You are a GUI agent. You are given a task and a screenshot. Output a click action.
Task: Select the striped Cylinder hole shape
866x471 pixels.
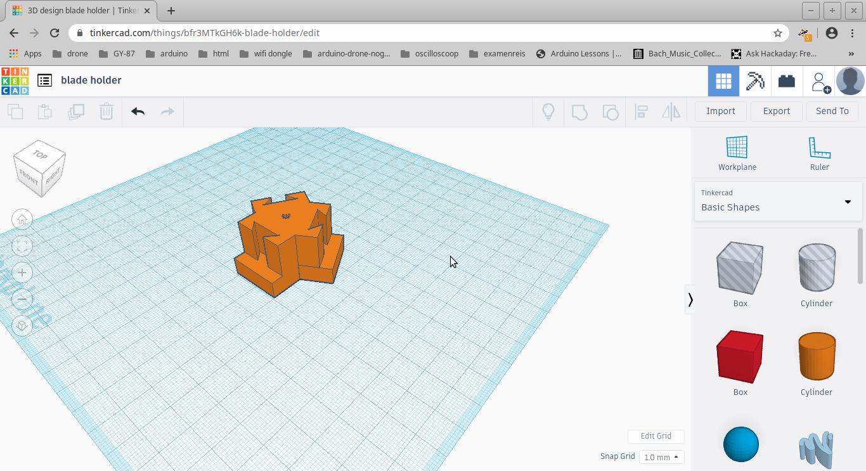817,268
